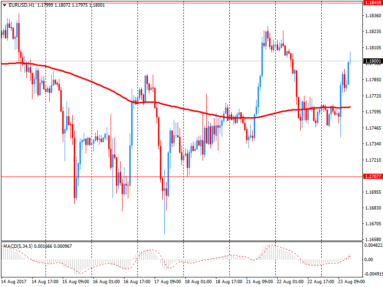Image resolution: width=383 pixels, height=287 pixels.
Task: Click the 1.16955 price axis value
Action: click(373, 192)
